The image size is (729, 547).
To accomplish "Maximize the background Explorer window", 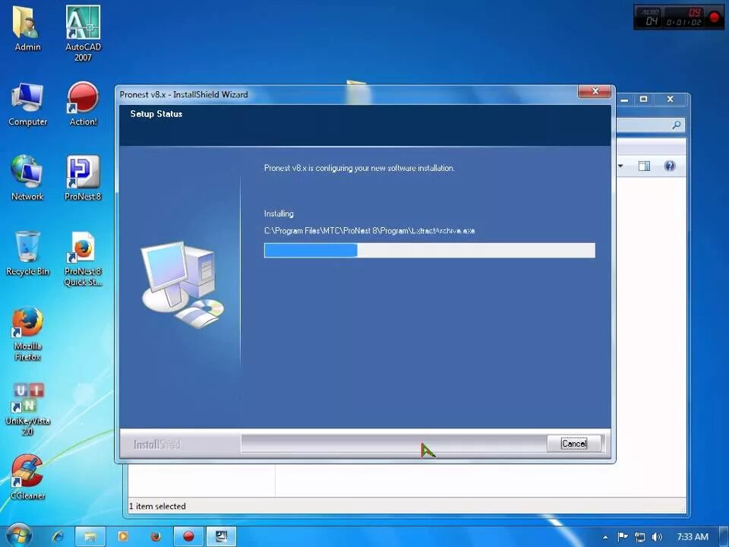I will pyautogui.click(x=643, y=99).
